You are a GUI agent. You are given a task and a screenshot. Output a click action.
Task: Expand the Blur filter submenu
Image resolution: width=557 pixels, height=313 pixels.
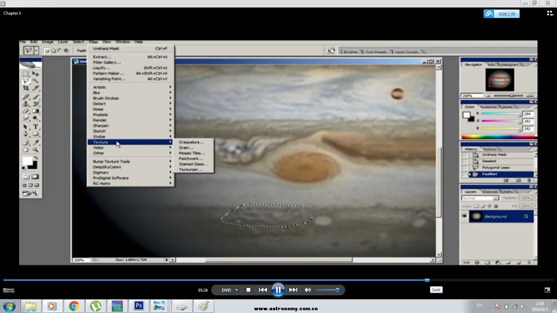[131, 93]
